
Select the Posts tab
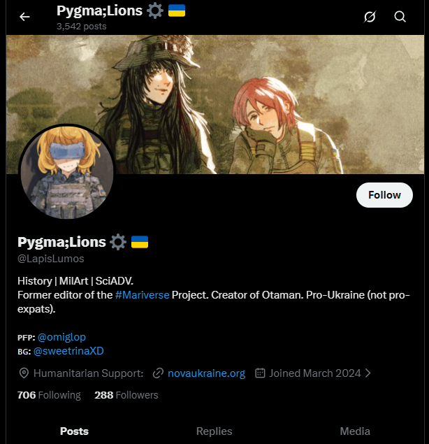[x=74, y=431]
